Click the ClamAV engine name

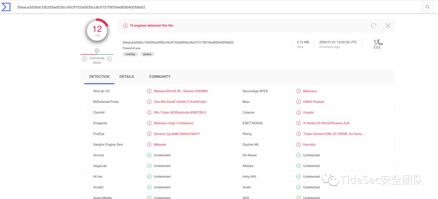click(x=99, y=112)
